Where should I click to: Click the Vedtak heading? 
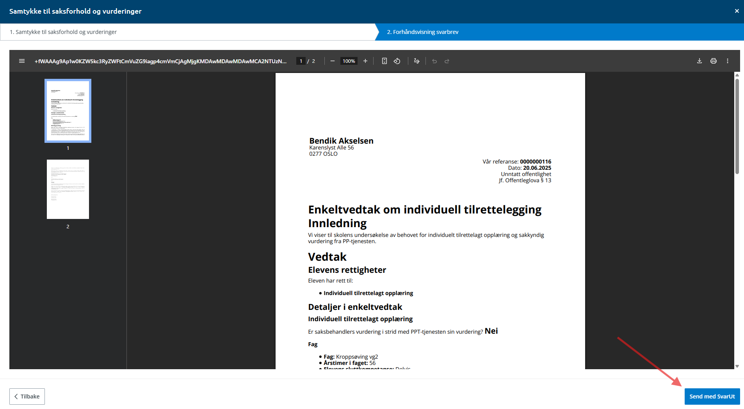pyautogui.click(x=327, y=257)
